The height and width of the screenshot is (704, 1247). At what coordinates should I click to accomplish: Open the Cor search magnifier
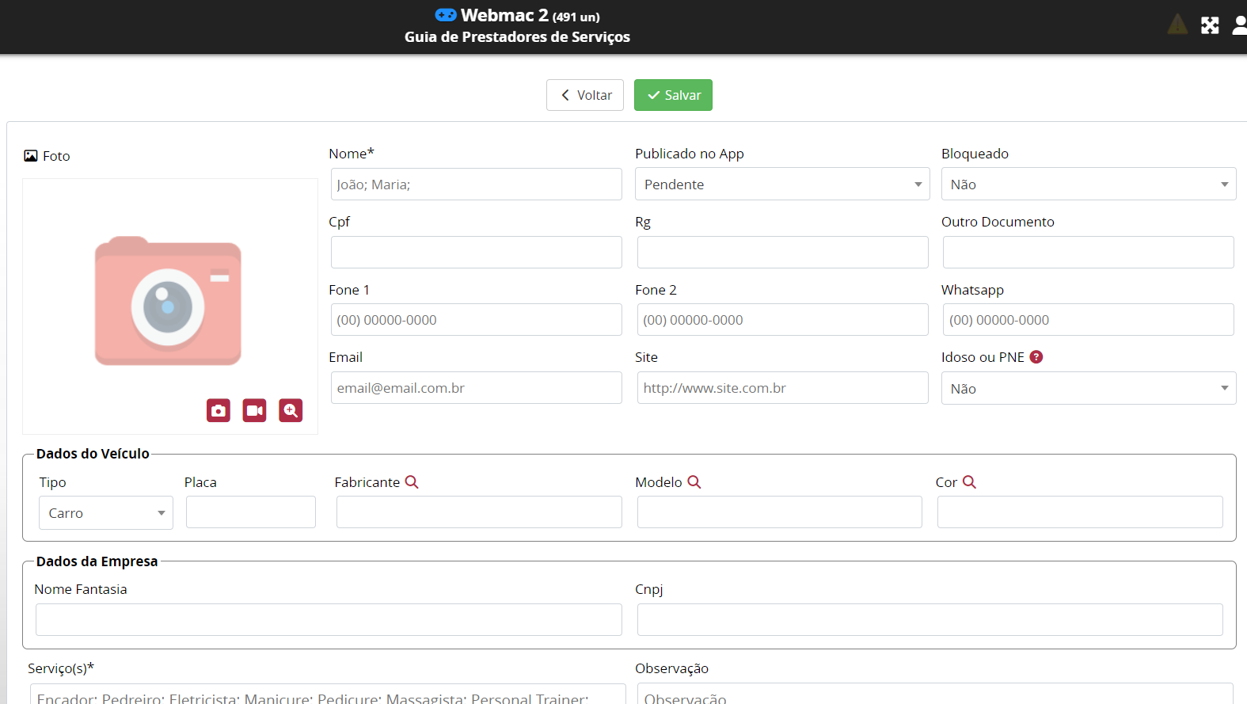pyautogui.click(x=969, y=481)
